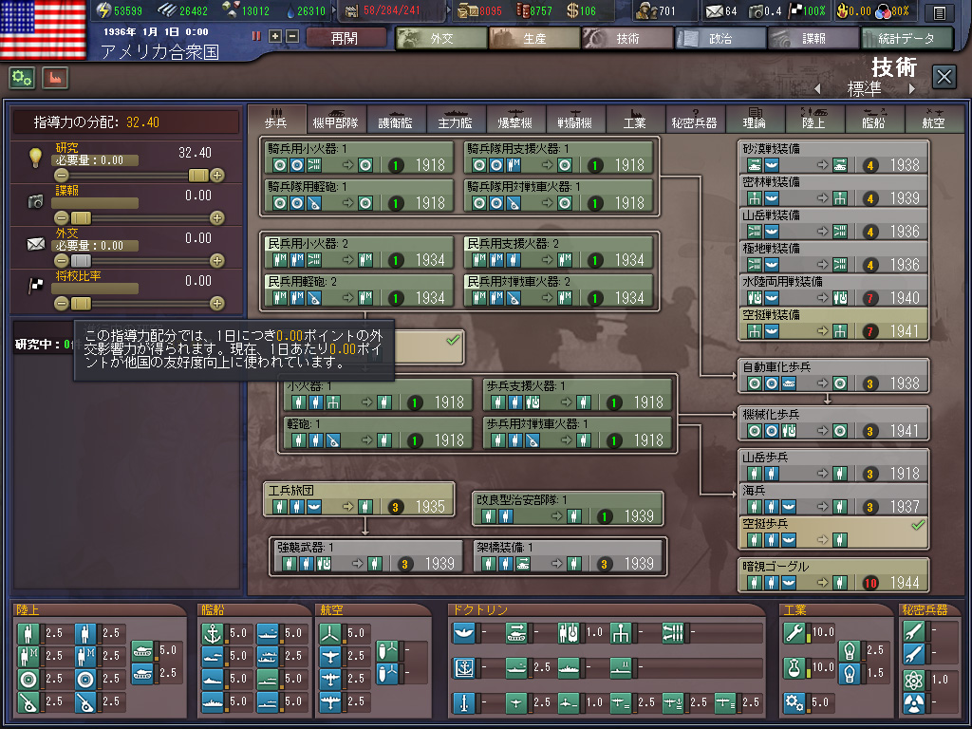Increase game speed with the plus button

[x=275, y=36]
